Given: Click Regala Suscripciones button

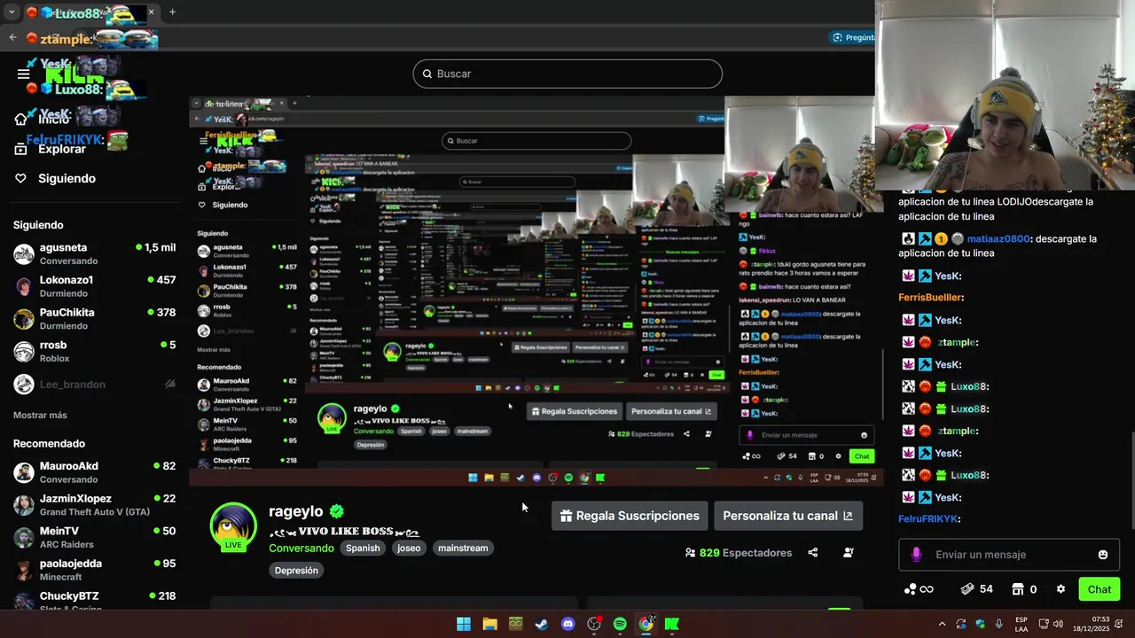Looking at the screenshot, I should pos(630,516).
